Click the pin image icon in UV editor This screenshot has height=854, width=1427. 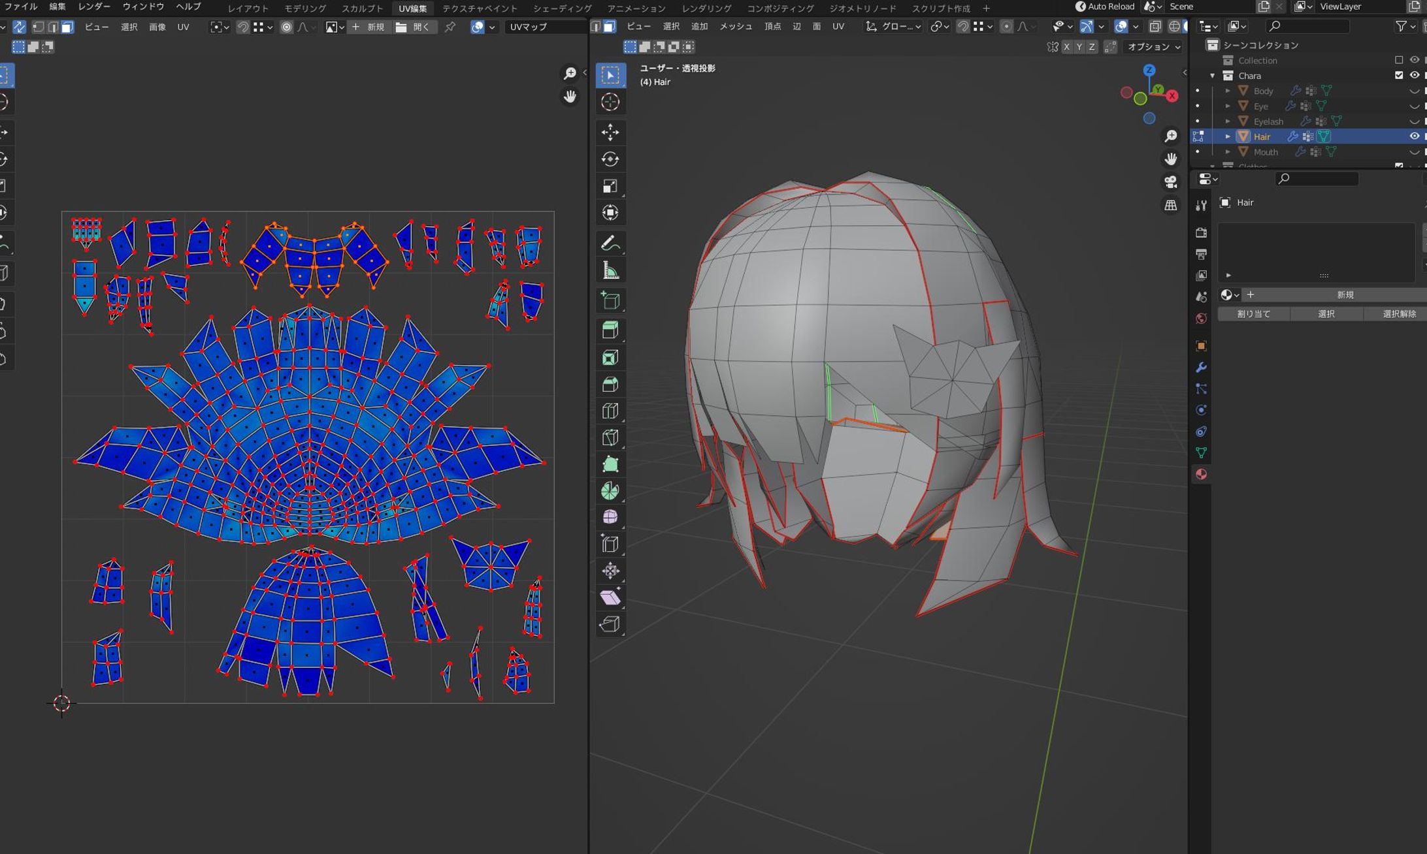[x=450, y=27]
